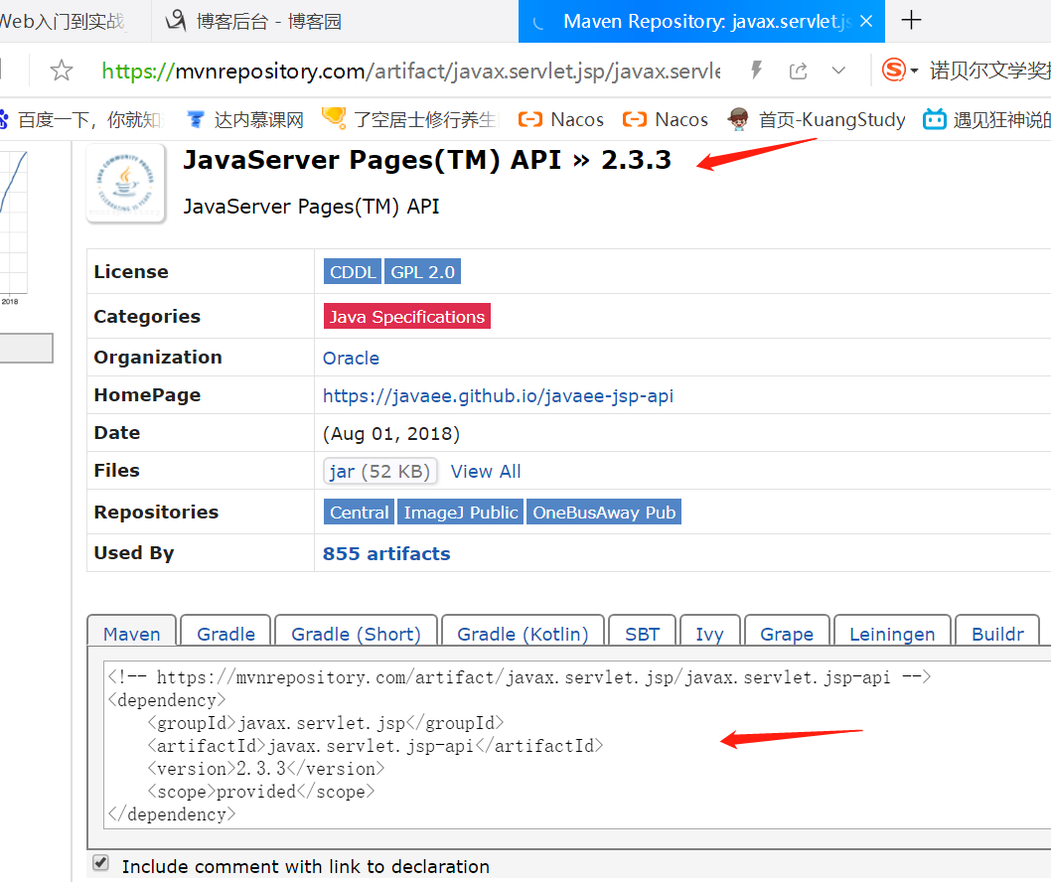
Task: Select the Gradle (Short) tab
Action: (x=356, y=632)
